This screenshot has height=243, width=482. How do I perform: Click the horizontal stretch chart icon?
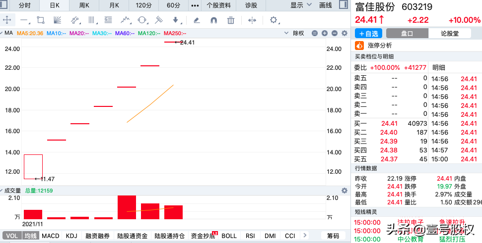[x=252, y=20]
